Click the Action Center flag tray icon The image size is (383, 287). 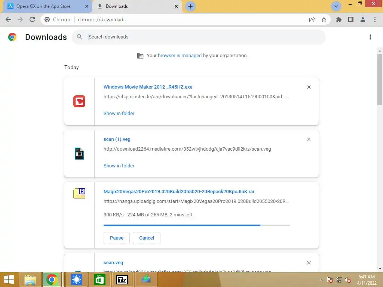tap(330, 280)
